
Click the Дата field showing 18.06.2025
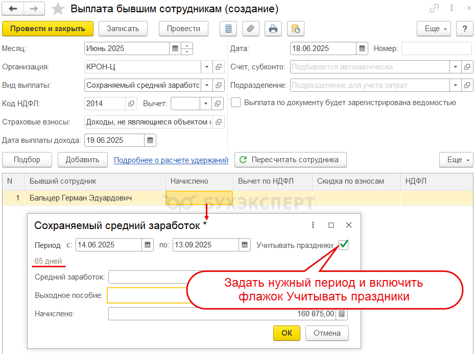[x=323, y=48]
